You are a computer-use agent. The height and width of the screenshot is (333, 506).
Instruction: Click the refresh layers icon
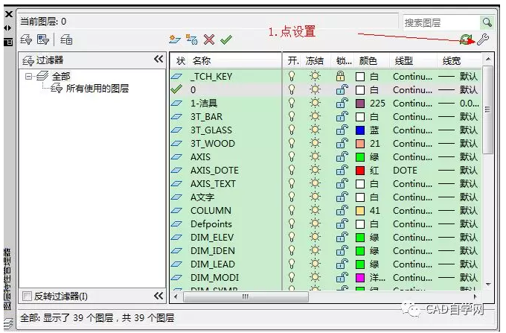[466, 39]
